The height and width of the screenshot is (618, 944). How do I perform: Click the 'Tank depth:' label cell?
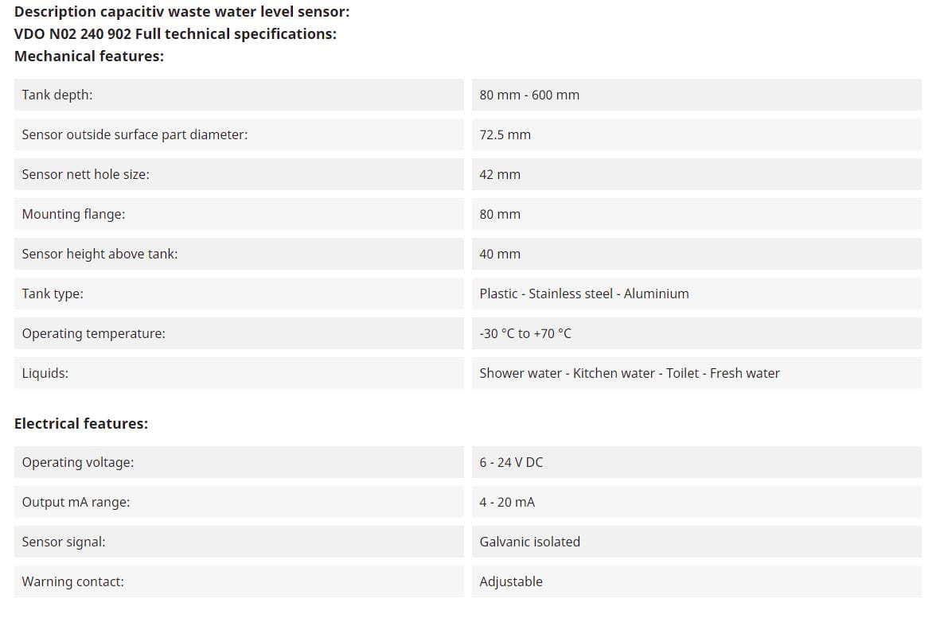(57, 95)
